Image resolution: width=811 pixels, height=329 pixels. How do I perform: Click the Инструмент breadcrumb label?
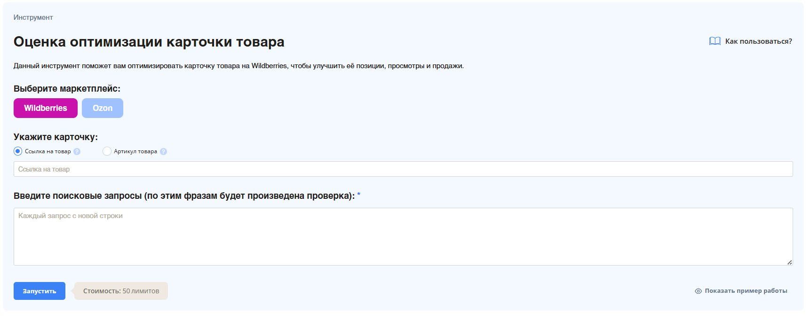(33, 17)
